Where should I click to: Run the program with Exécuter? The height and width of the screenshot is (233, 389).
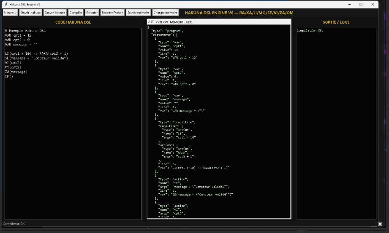coord(92,13)
